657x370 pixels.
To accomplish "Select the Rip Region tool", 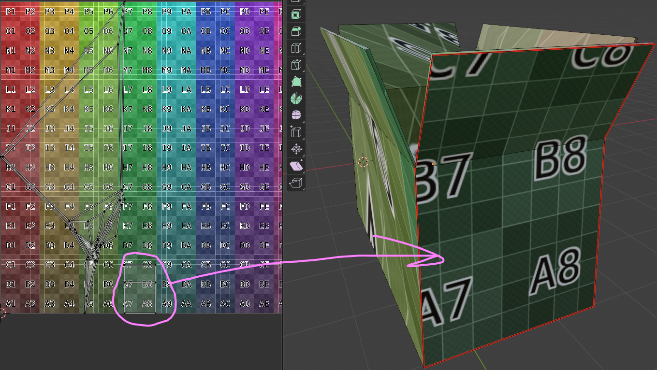I will click(x=296, y=183).
